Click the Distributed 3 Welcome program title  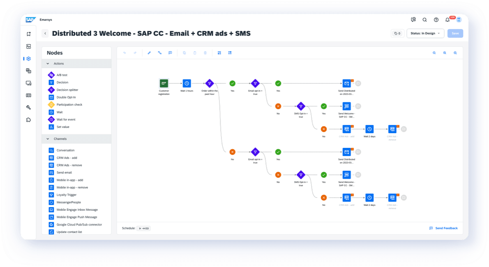(x=151, y=33)
